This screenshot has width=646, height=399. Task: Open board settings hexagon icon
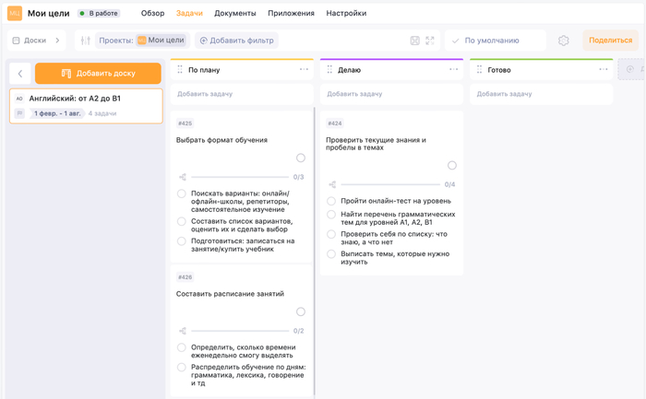[x=564, y=41]
